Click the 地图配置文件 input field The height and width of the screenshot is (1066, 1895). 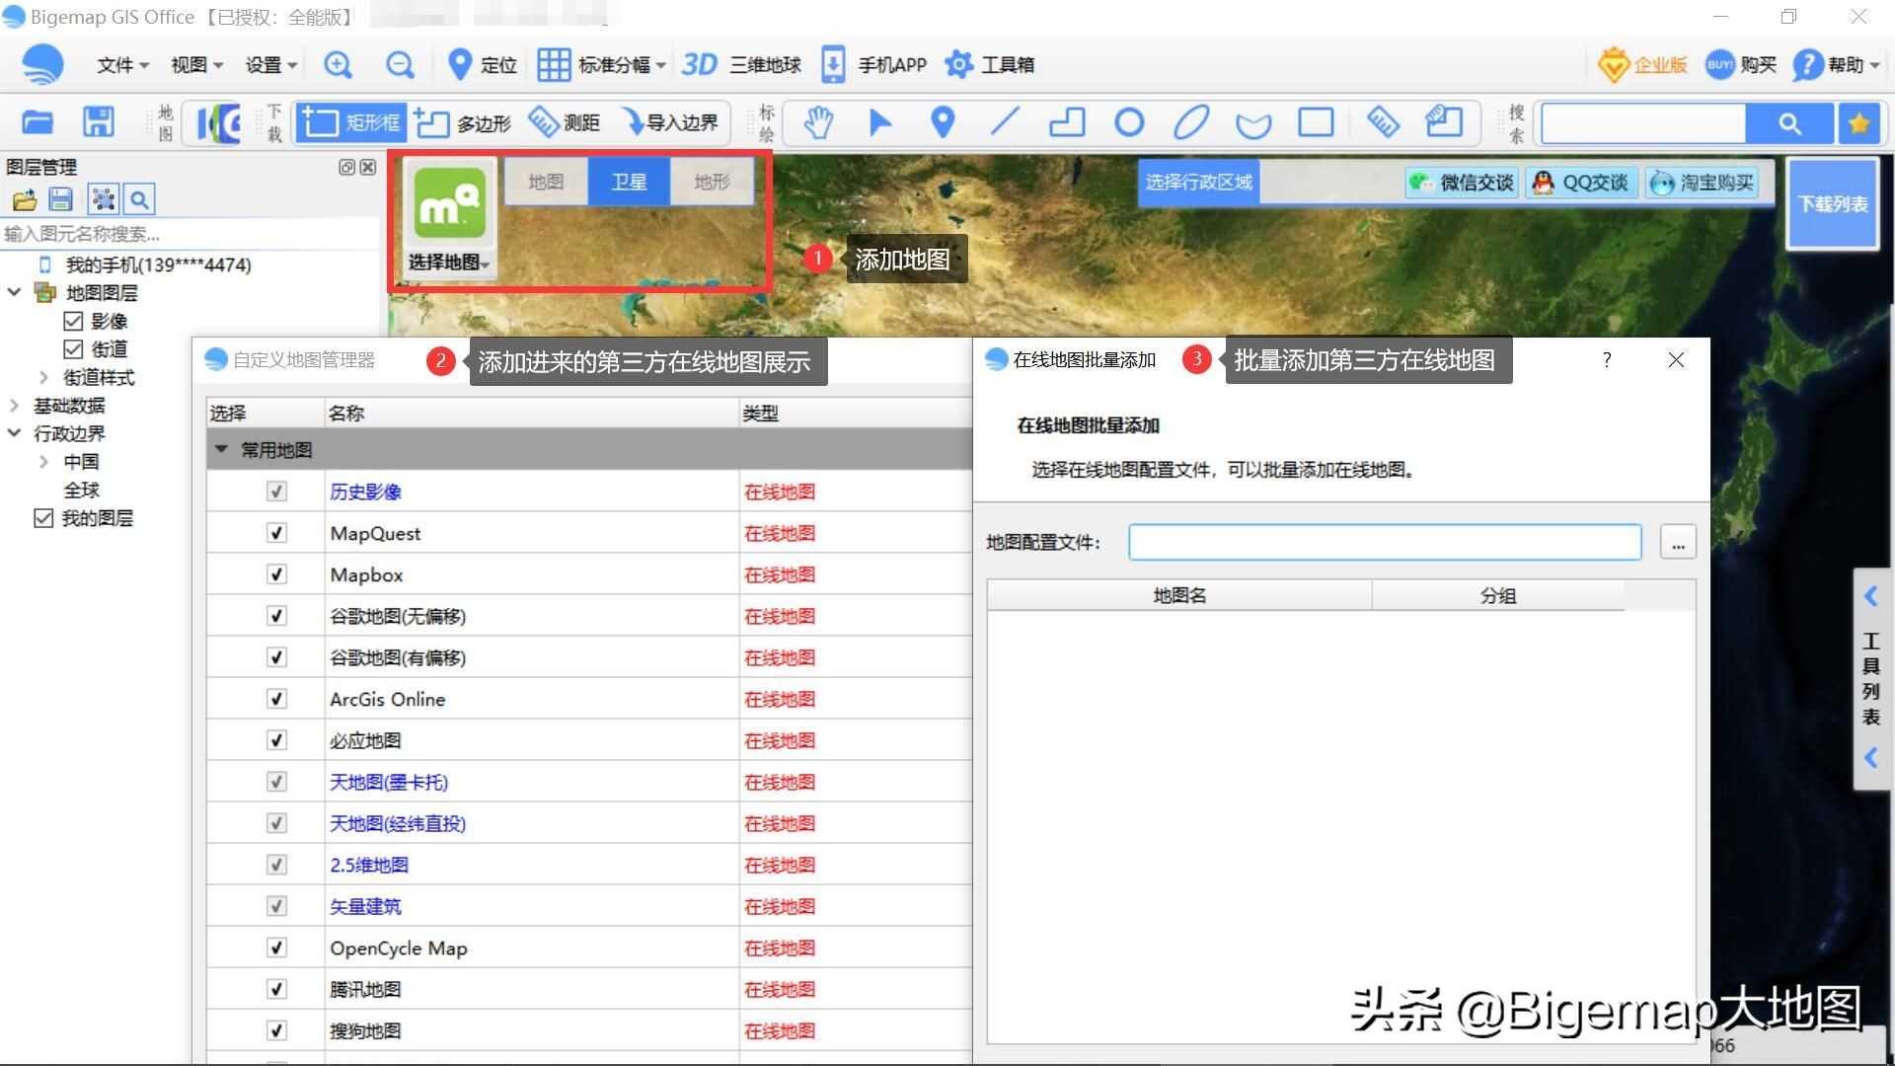1382,541
